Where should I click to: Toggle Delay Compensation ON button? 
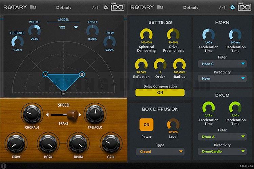click(x=160, y=93)
